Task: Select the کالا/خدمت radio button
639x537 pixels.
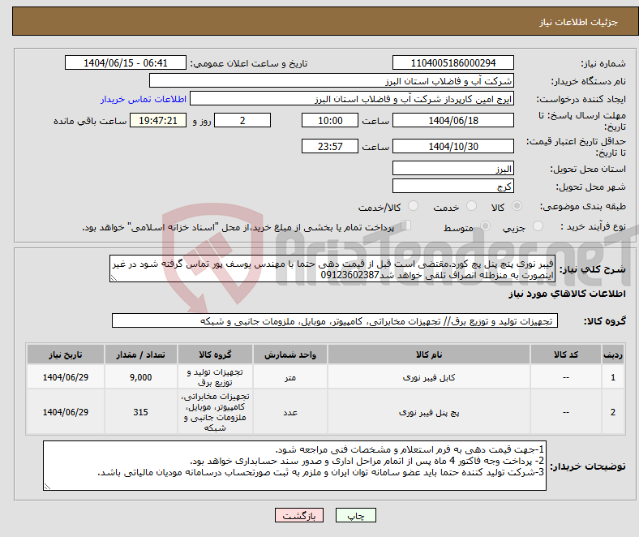Action: [x=413, y=206]
